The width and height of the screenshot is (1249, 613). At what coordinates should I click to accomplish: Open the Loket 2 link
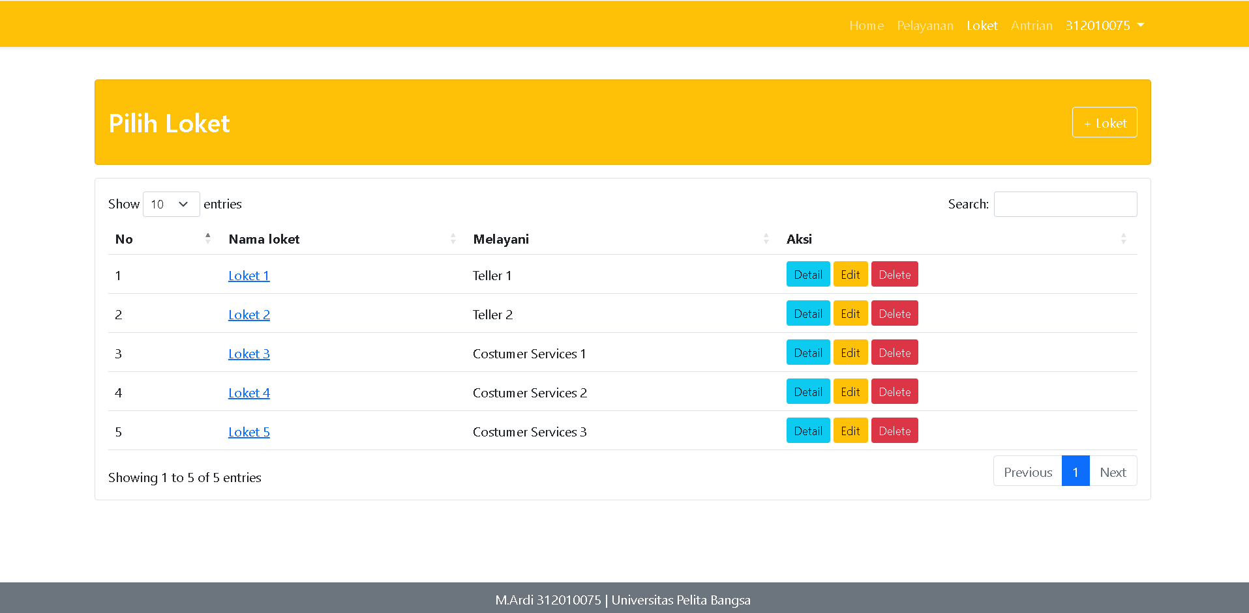pos(248,315)
